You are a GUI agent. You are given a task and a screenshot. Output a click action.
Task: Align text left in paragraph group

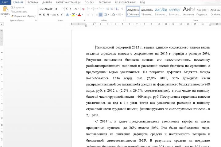pyautogui.click(x=88, y=15)
